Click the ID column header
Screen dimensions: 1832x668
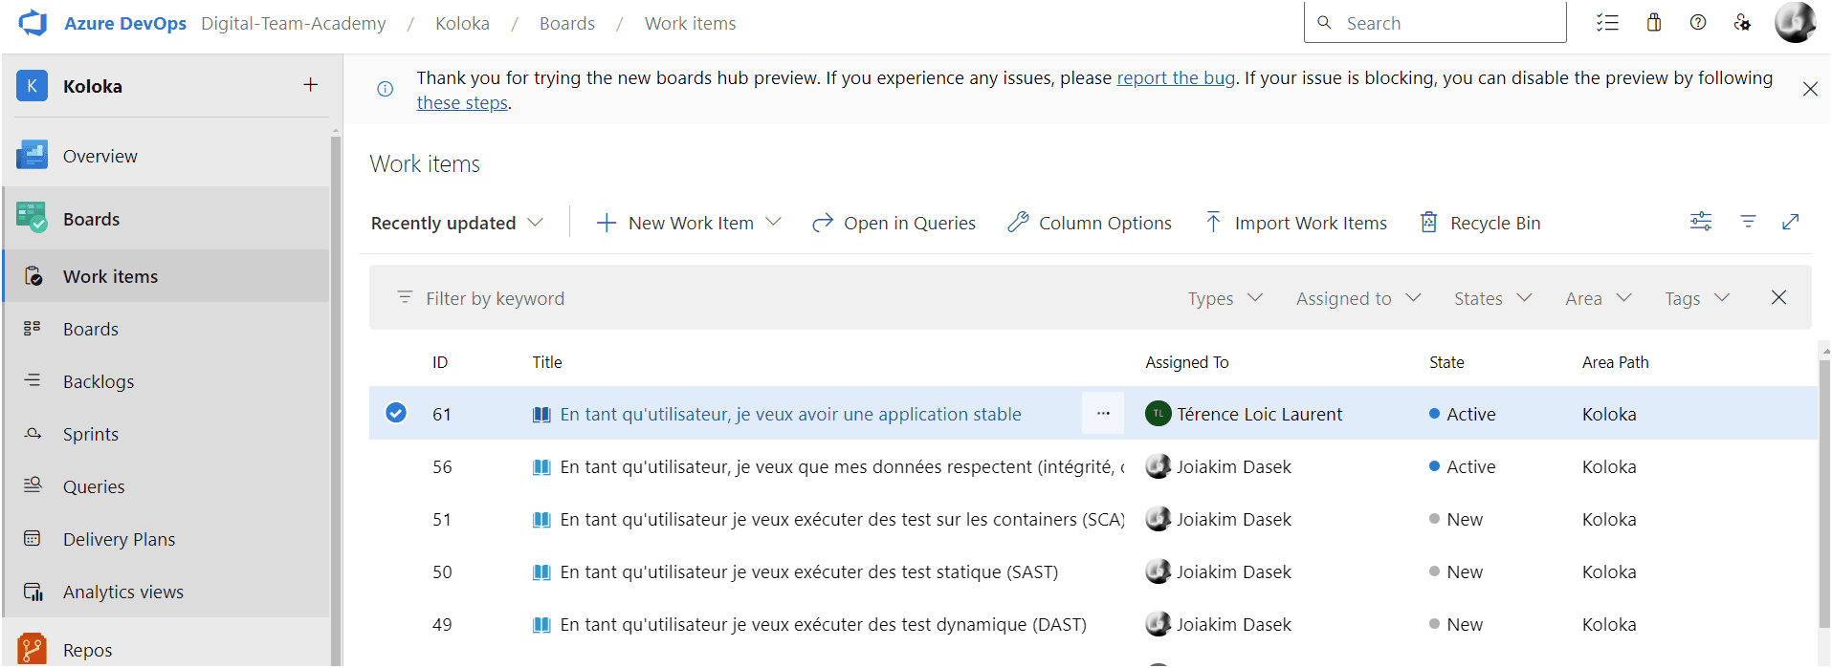[440, 362]
